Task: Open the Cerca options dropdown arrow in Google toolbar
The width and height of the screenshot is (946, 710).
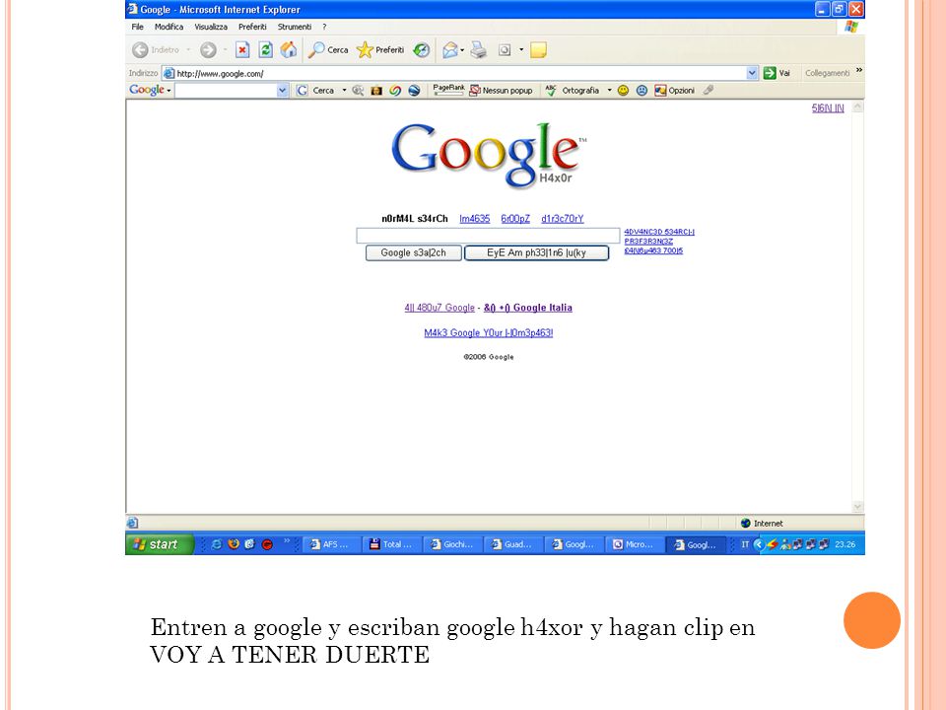Action: coord(345,91)
